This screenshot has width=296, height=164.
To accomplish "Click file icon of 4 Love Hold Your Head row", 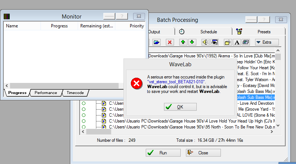I will point(104,121).
